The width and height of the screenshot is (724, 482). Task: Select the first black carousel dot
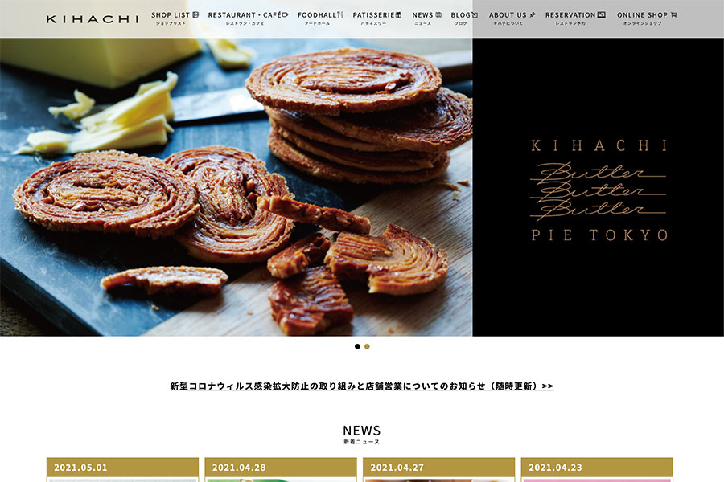[357, 346]
